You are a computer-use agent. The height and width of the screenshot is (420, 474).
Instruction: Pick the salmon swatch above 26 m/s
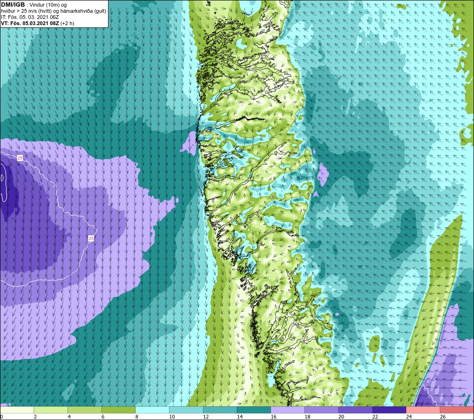pyautogui.click(x=457, y=410)
